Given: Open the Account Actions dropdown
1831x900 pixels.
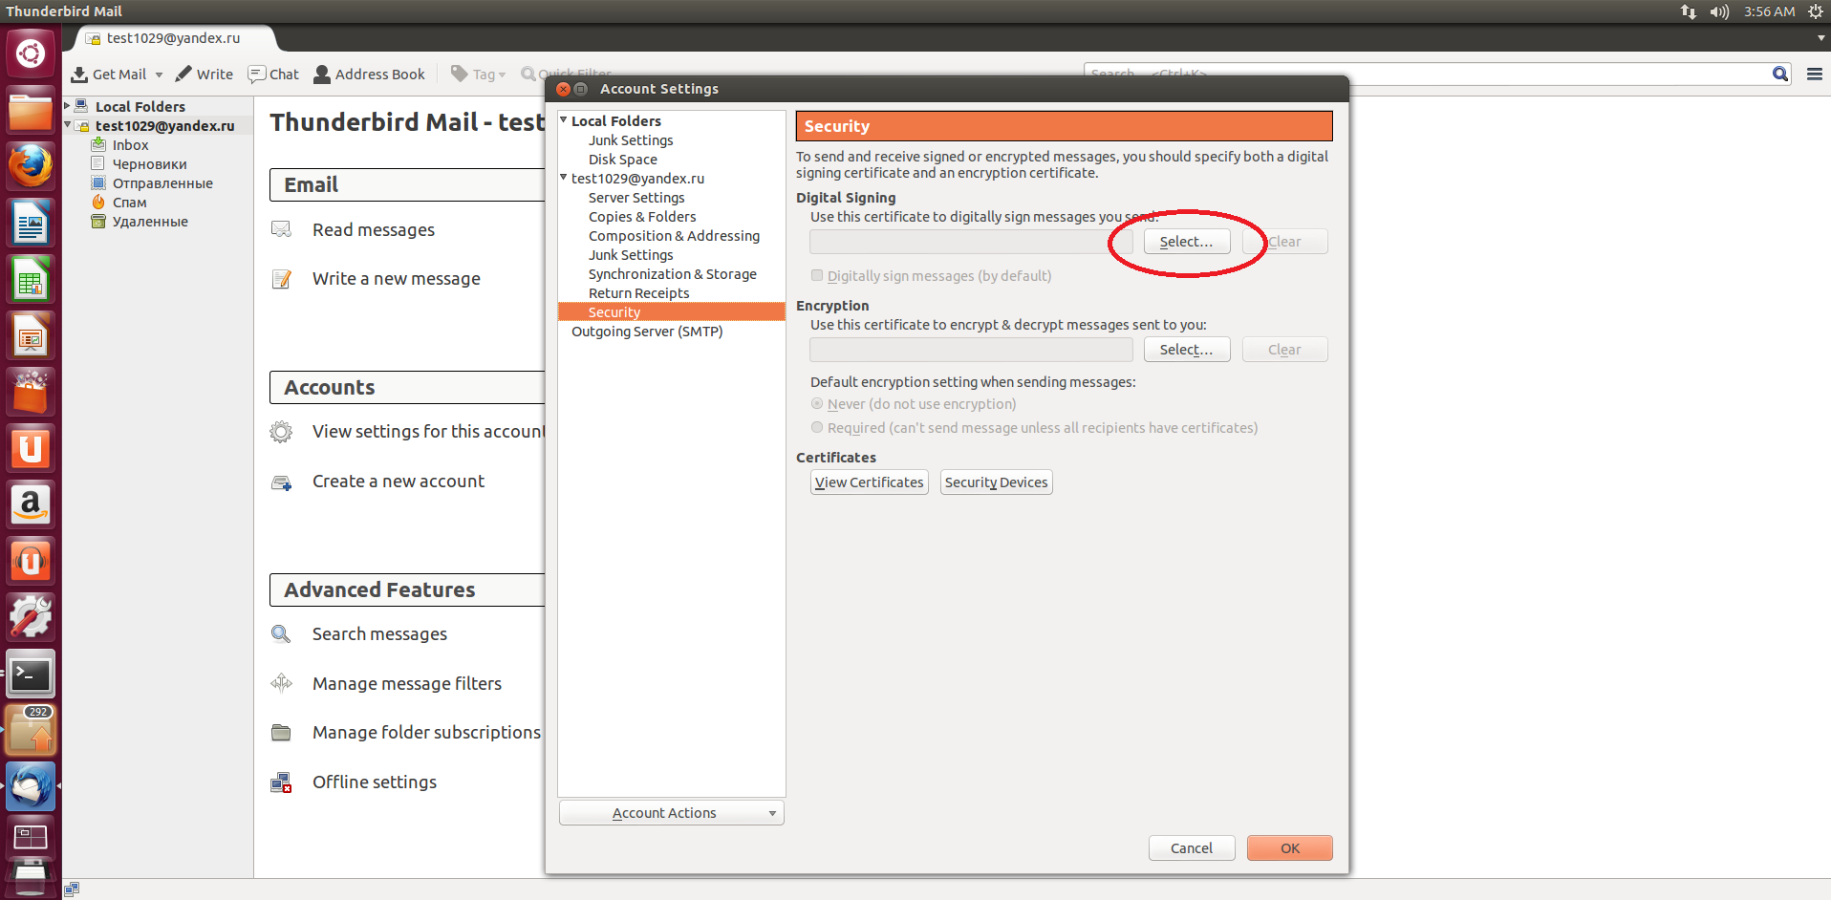Looking at the screenshot, I should [672, 813].
